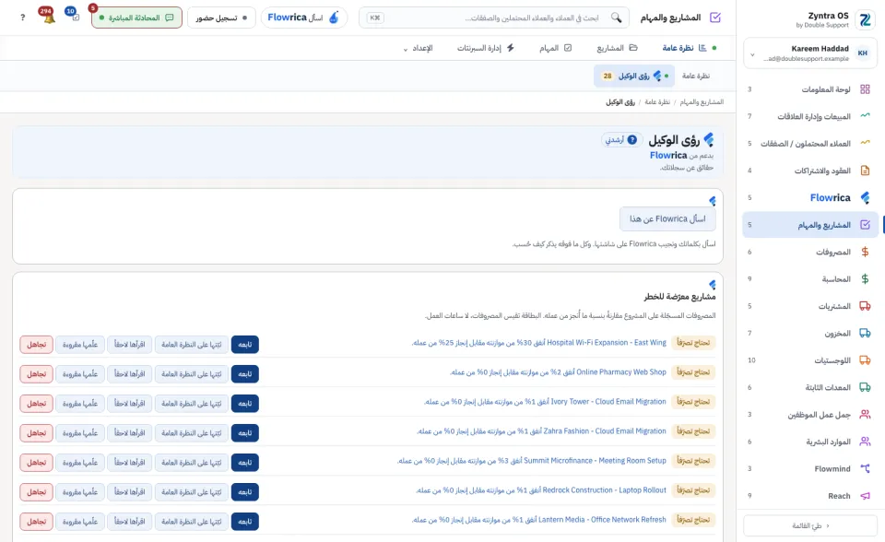Click تجاهل for Online Pharmacy Web Shop
Screen dimensions: 885x542
pyautogui.click(x=36, y=373)
